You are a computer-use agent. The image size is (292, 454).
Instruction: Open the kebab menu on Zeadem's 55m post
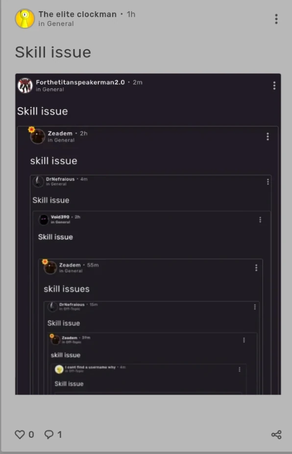(x=255, y=268)
